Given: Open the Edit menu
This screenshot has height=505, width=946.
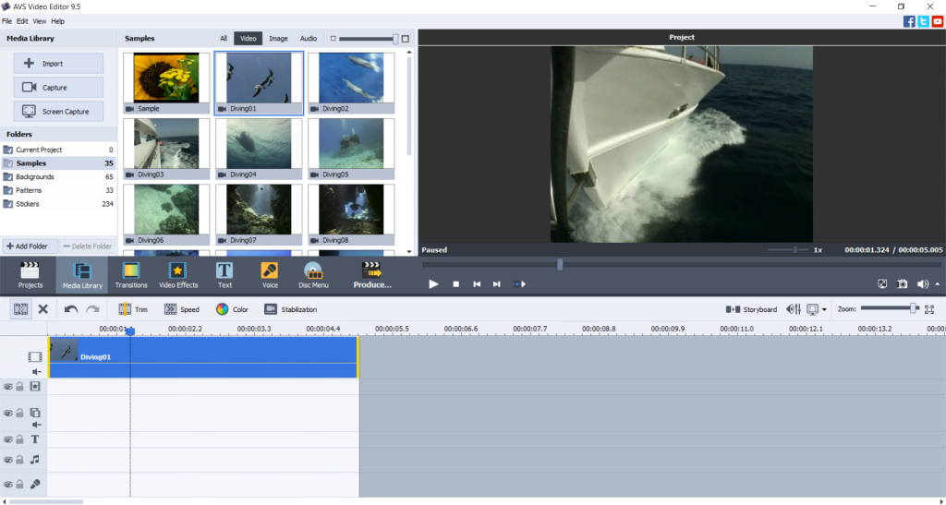Looking at the screenshot, I should click(x=21, y=20).
